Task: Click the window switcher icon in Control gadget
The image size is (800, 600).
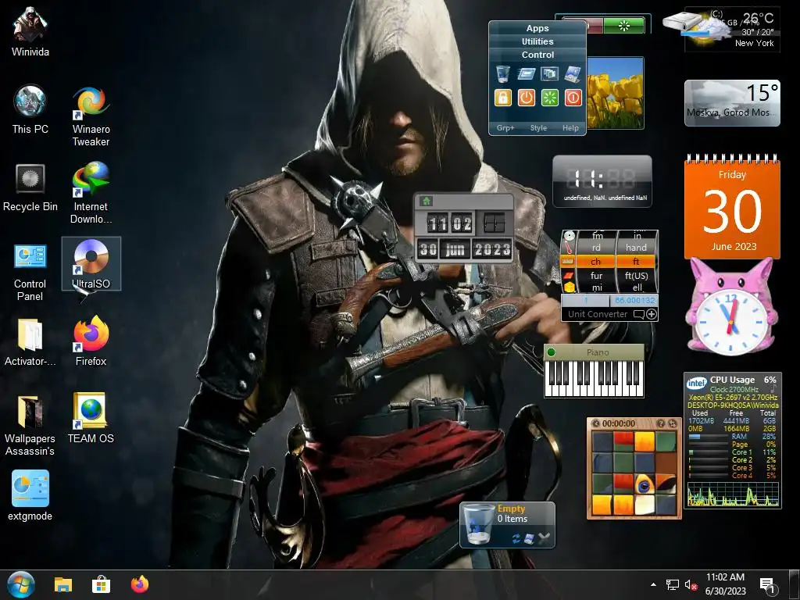Action: pyautogui.click(x=549, y=74)
